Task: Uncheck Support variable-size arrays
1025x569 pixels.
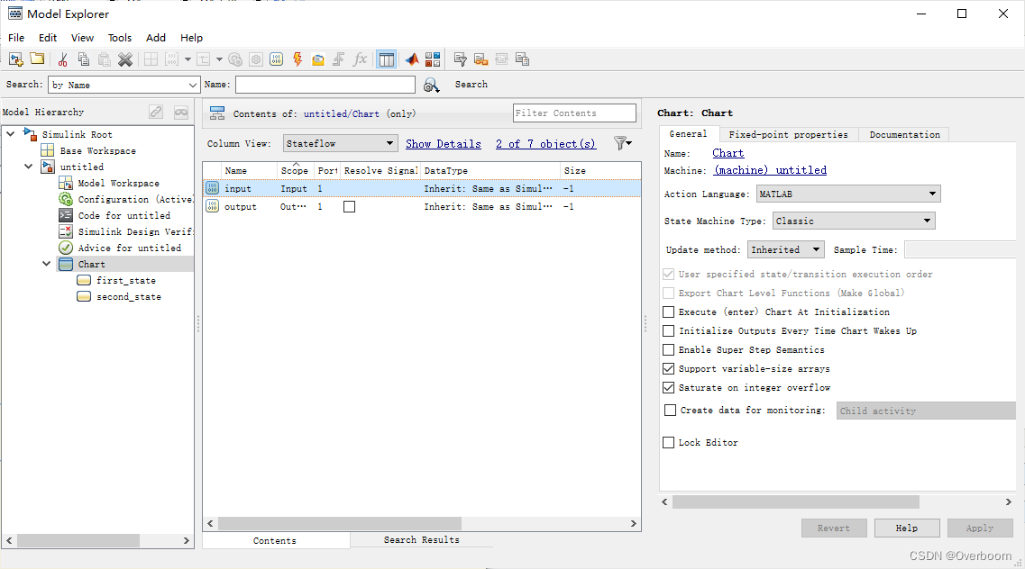Action: (x=669, y=368)
